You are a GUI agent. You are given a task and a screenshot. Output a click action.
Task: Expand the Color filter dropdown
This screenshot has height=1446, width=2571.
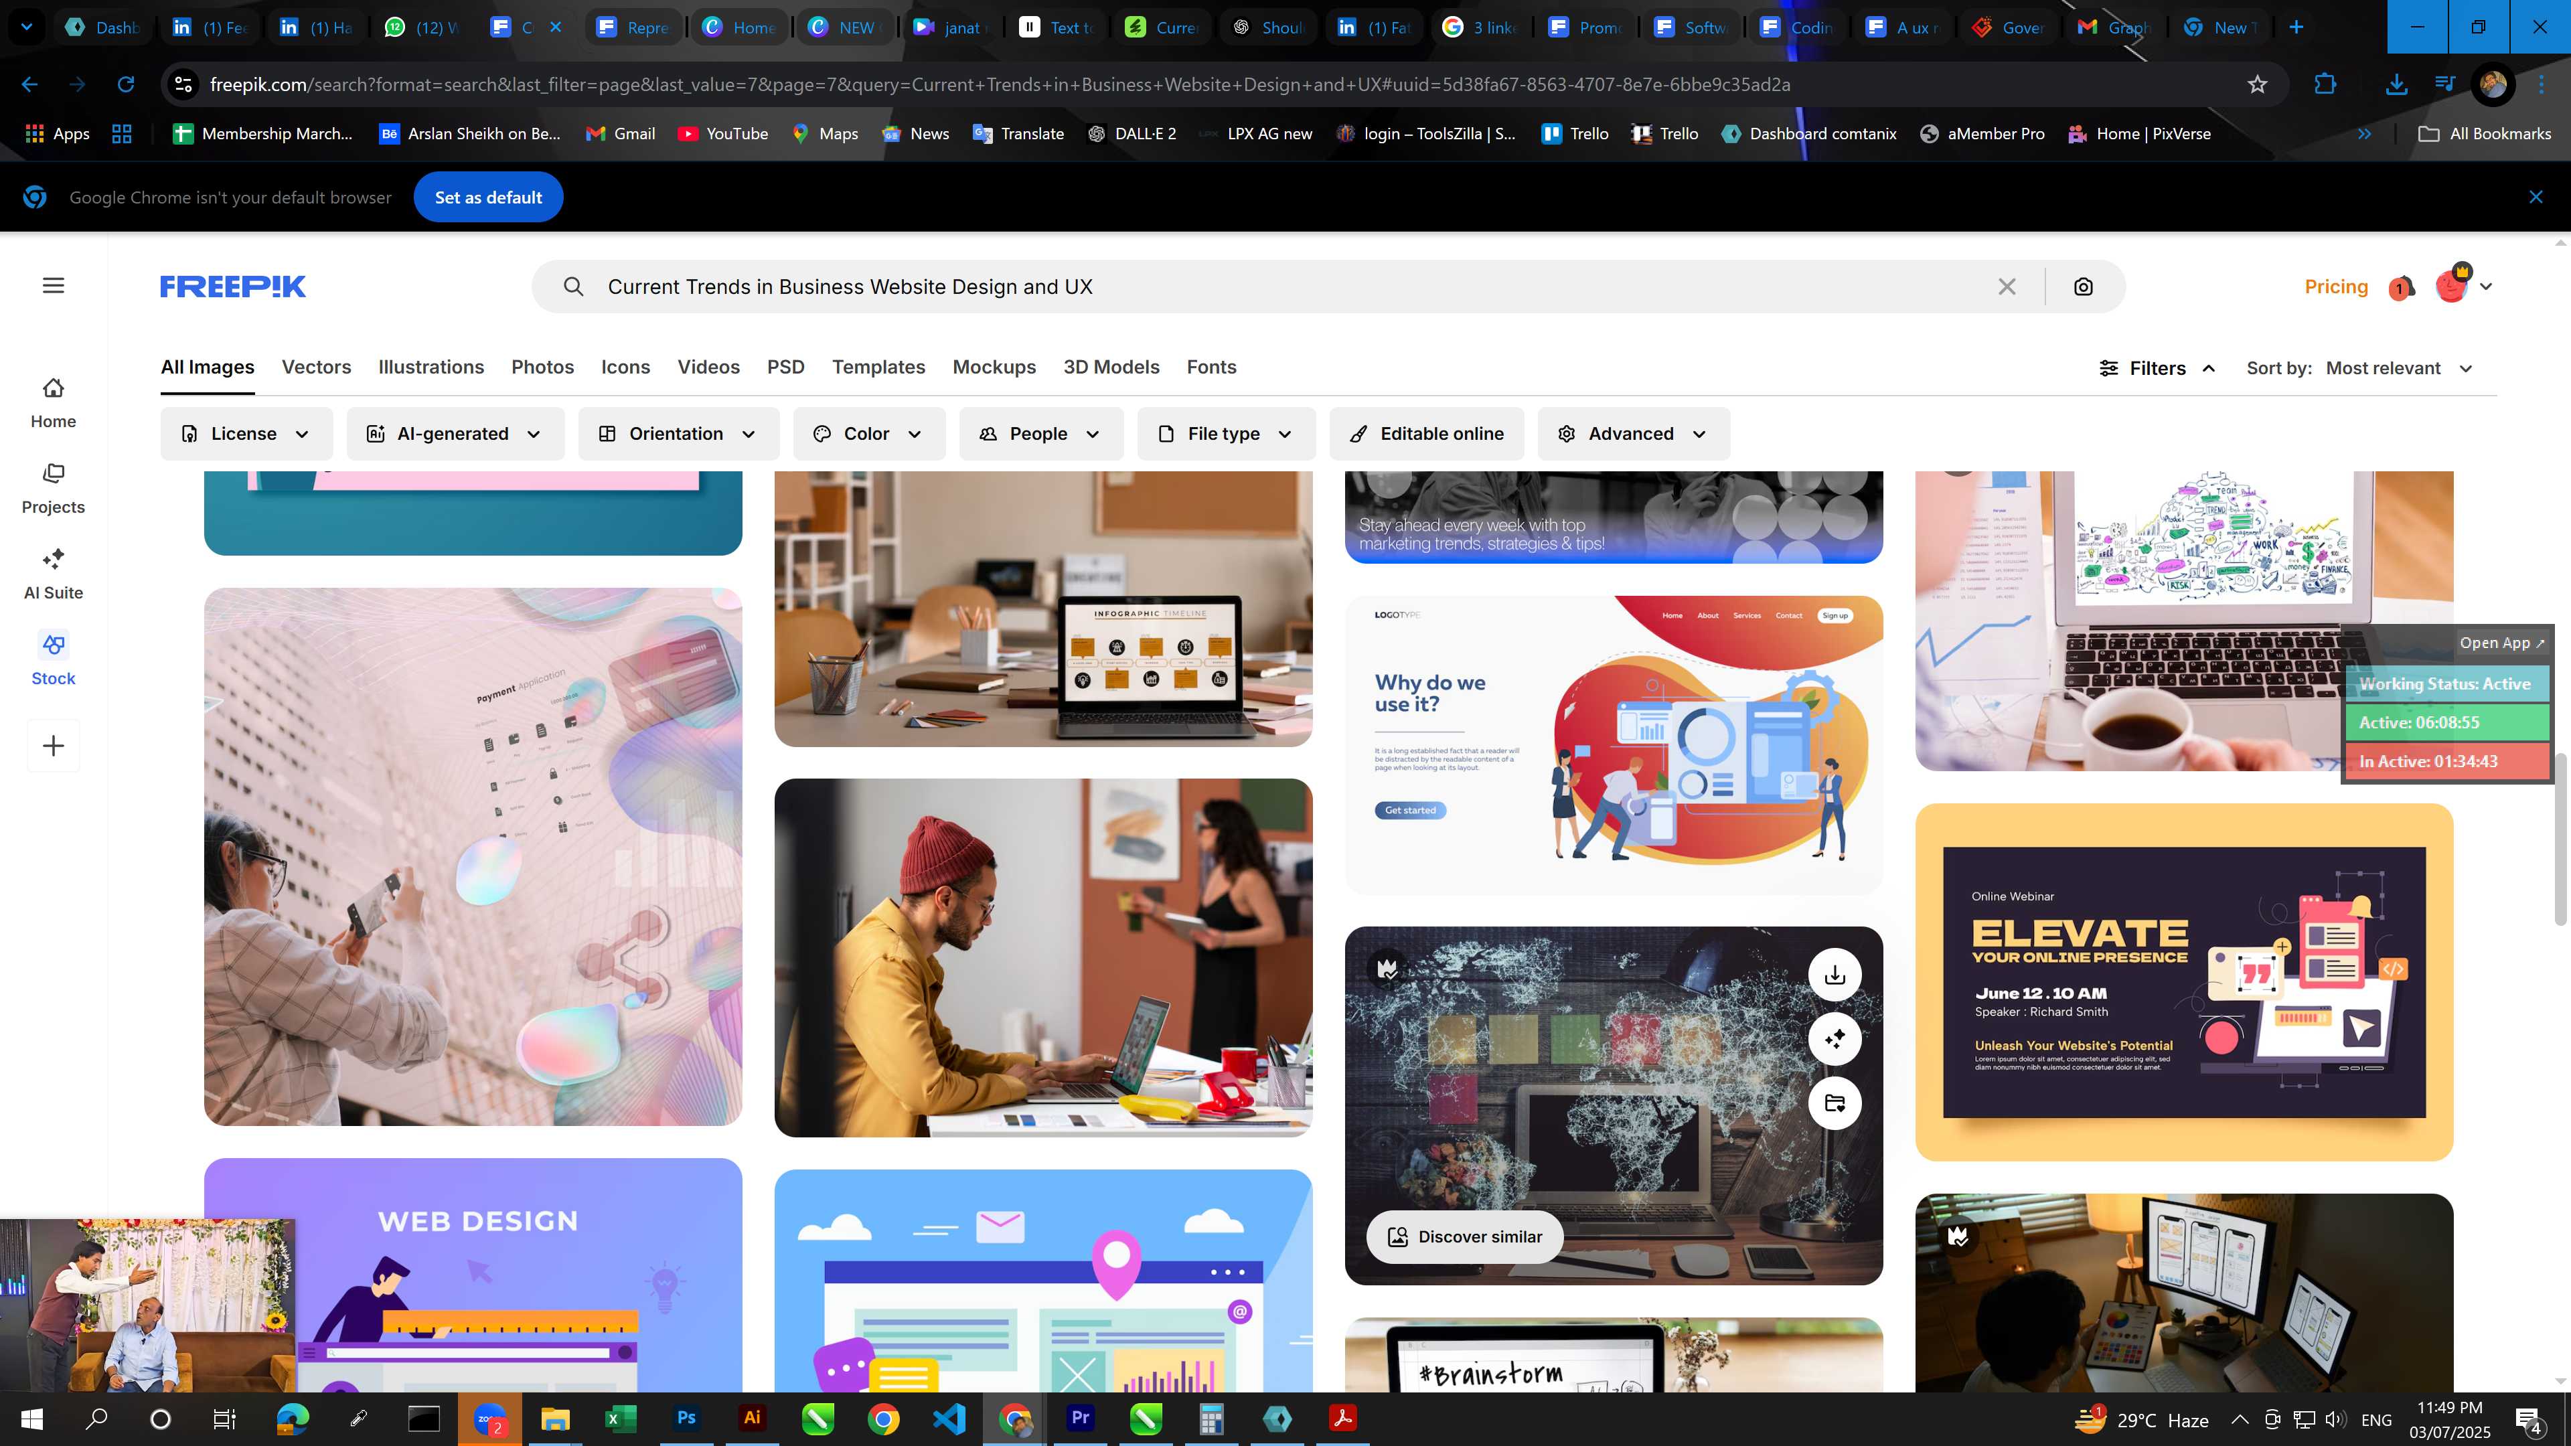point(868,433)
